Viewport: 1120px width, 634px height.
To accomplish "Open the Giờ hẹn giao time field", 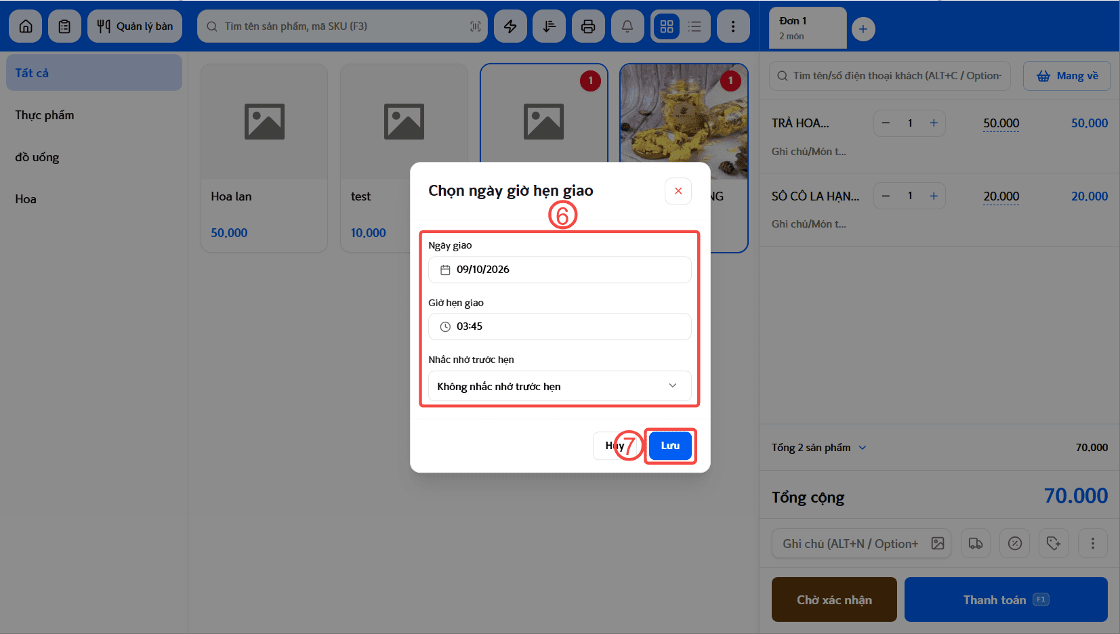I will [x=560, y=326].
